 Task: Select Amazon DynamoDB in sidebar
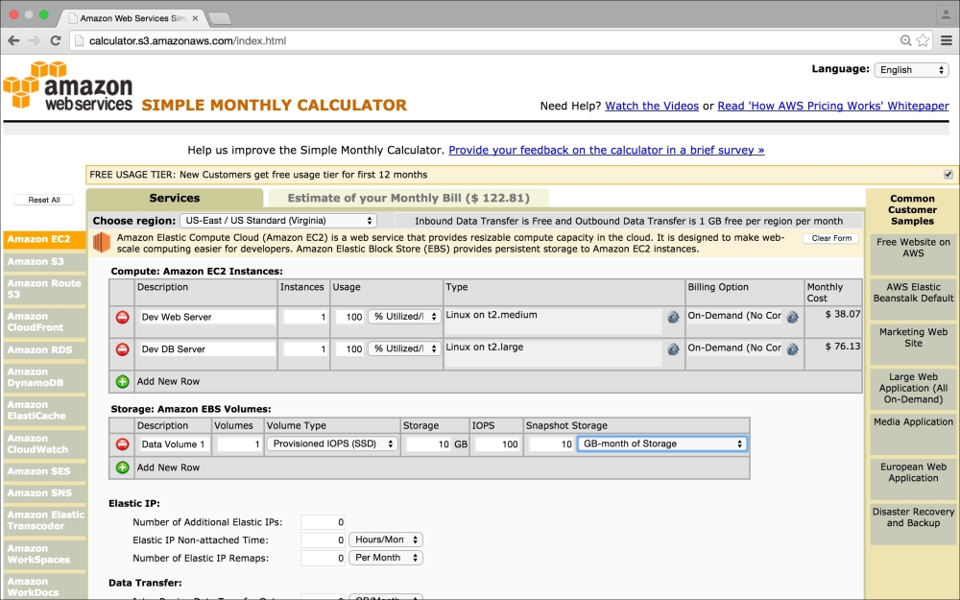click(44, 377)
